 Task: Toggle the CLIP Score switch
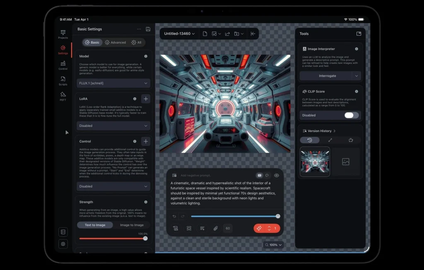[x=351, y=115]
